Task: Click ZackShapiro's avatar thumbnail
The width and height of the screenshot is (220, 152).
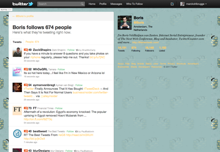Action: click(x=17, y=52)
